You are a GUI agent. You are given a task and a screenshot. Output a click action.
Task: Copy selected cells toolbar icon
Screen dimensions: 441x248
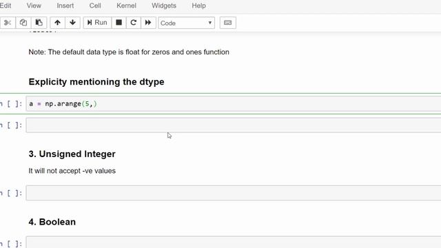point(23,23)
